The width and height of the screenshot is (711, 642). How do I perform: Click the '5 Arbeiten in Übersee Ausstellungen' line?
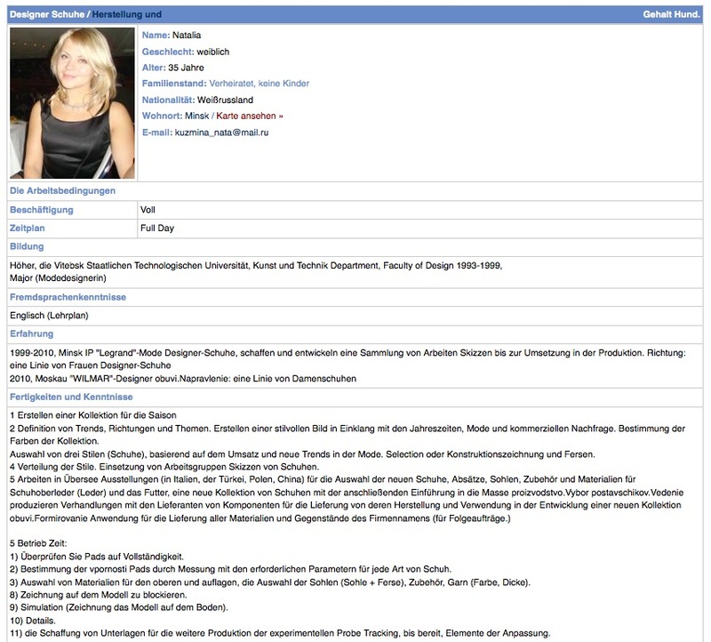pyautogui.click(x=323, y=479)
